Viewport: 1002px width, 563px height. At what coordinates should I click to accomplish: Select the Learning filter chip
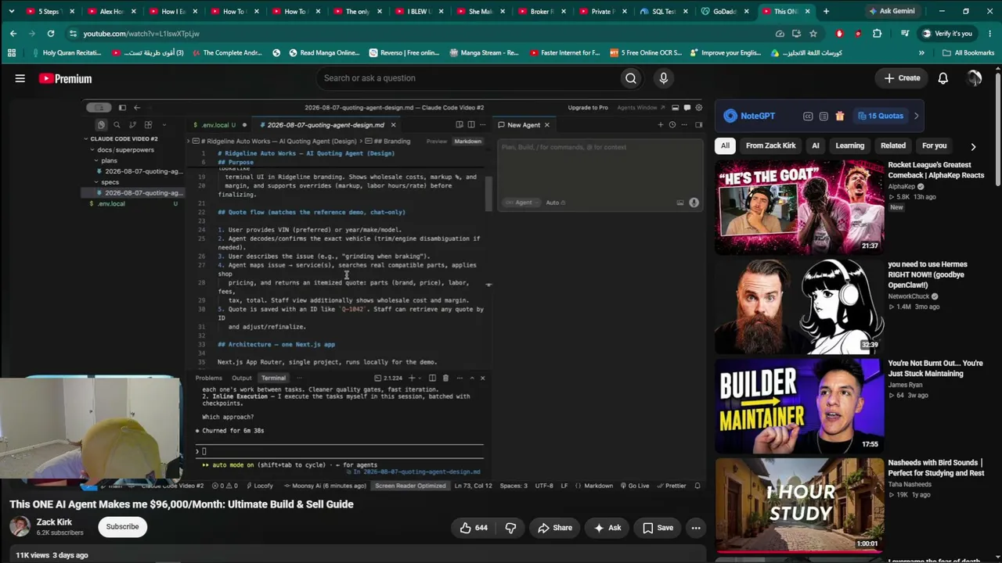pyautogui.click(x=849, y=146)
